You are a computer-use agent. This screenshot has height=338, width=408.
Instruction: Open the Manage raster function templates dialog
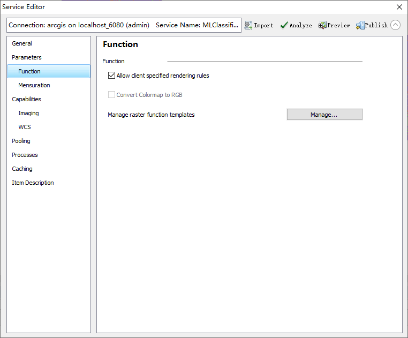click(324, 115)
